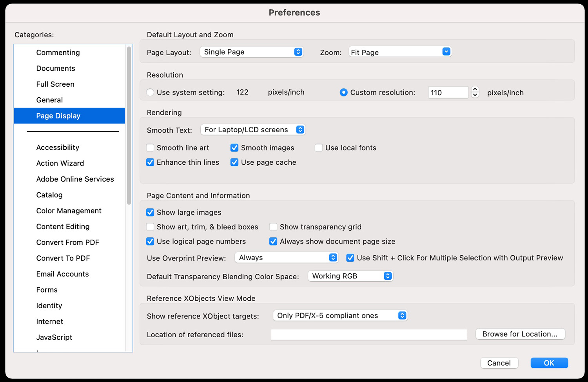This screenshot has width=588, height=382.
Task: Click the Browse for Location button
Action: [520, 334]
